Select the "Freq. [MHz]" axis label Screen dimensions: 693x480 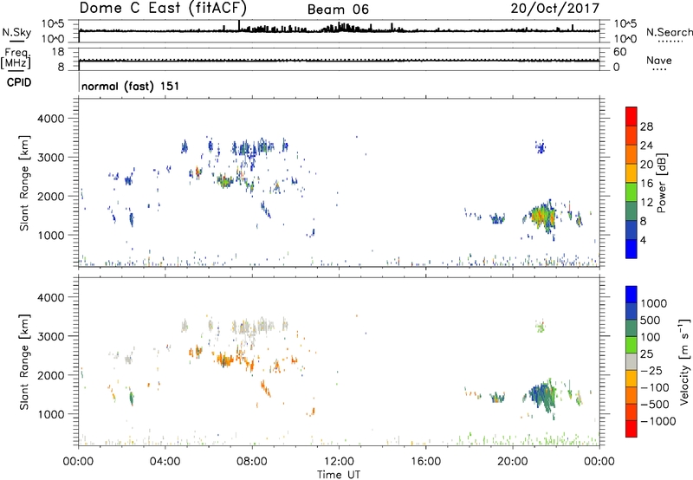click(16, 59)
